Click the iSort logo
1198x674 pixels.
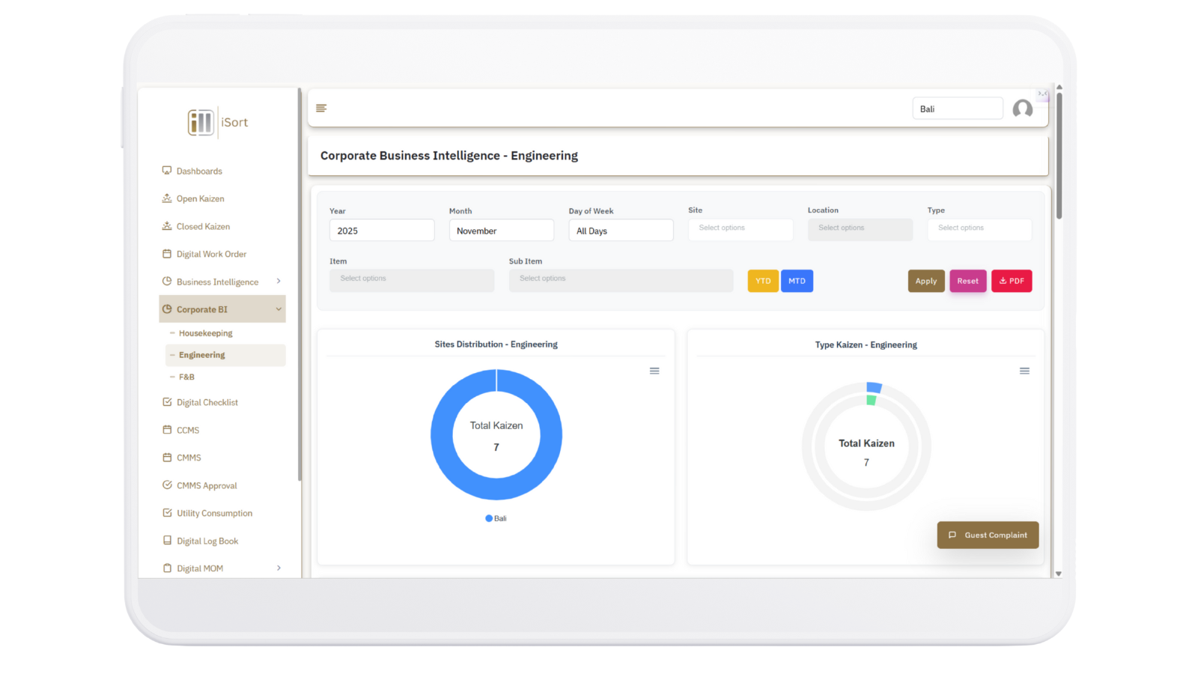(217, 122)
